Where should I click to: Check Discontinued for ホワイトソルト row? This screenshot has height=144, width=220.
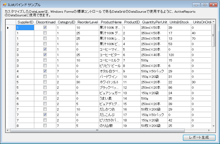click(x=45, y=82)
